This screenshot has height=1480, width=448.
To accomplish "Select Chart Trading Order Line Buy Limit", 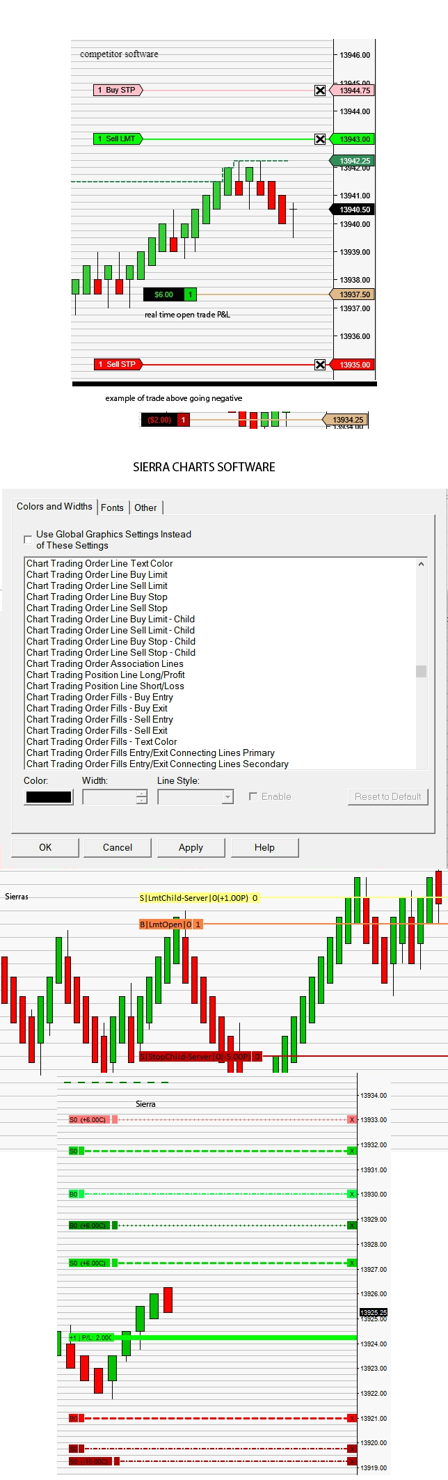I will pyautogui.click(x=97, y=575).
